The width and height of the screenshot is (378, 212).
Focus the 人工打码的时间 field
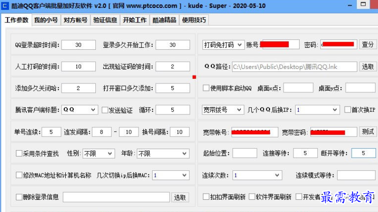click(78, 67)
